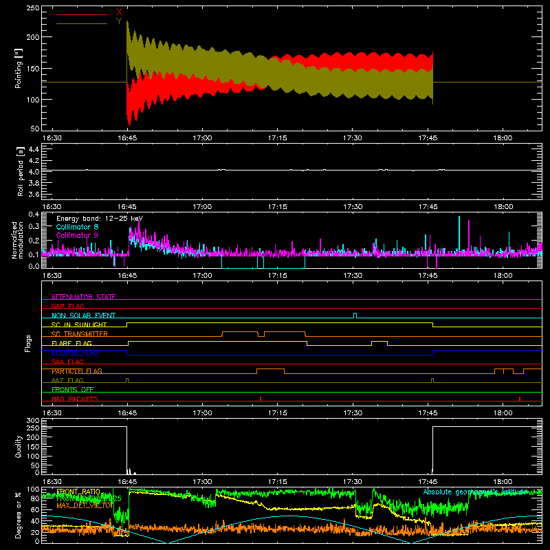Click 16:45 label under Quality plot
550x550 pixels.
(x=127, y=482)
